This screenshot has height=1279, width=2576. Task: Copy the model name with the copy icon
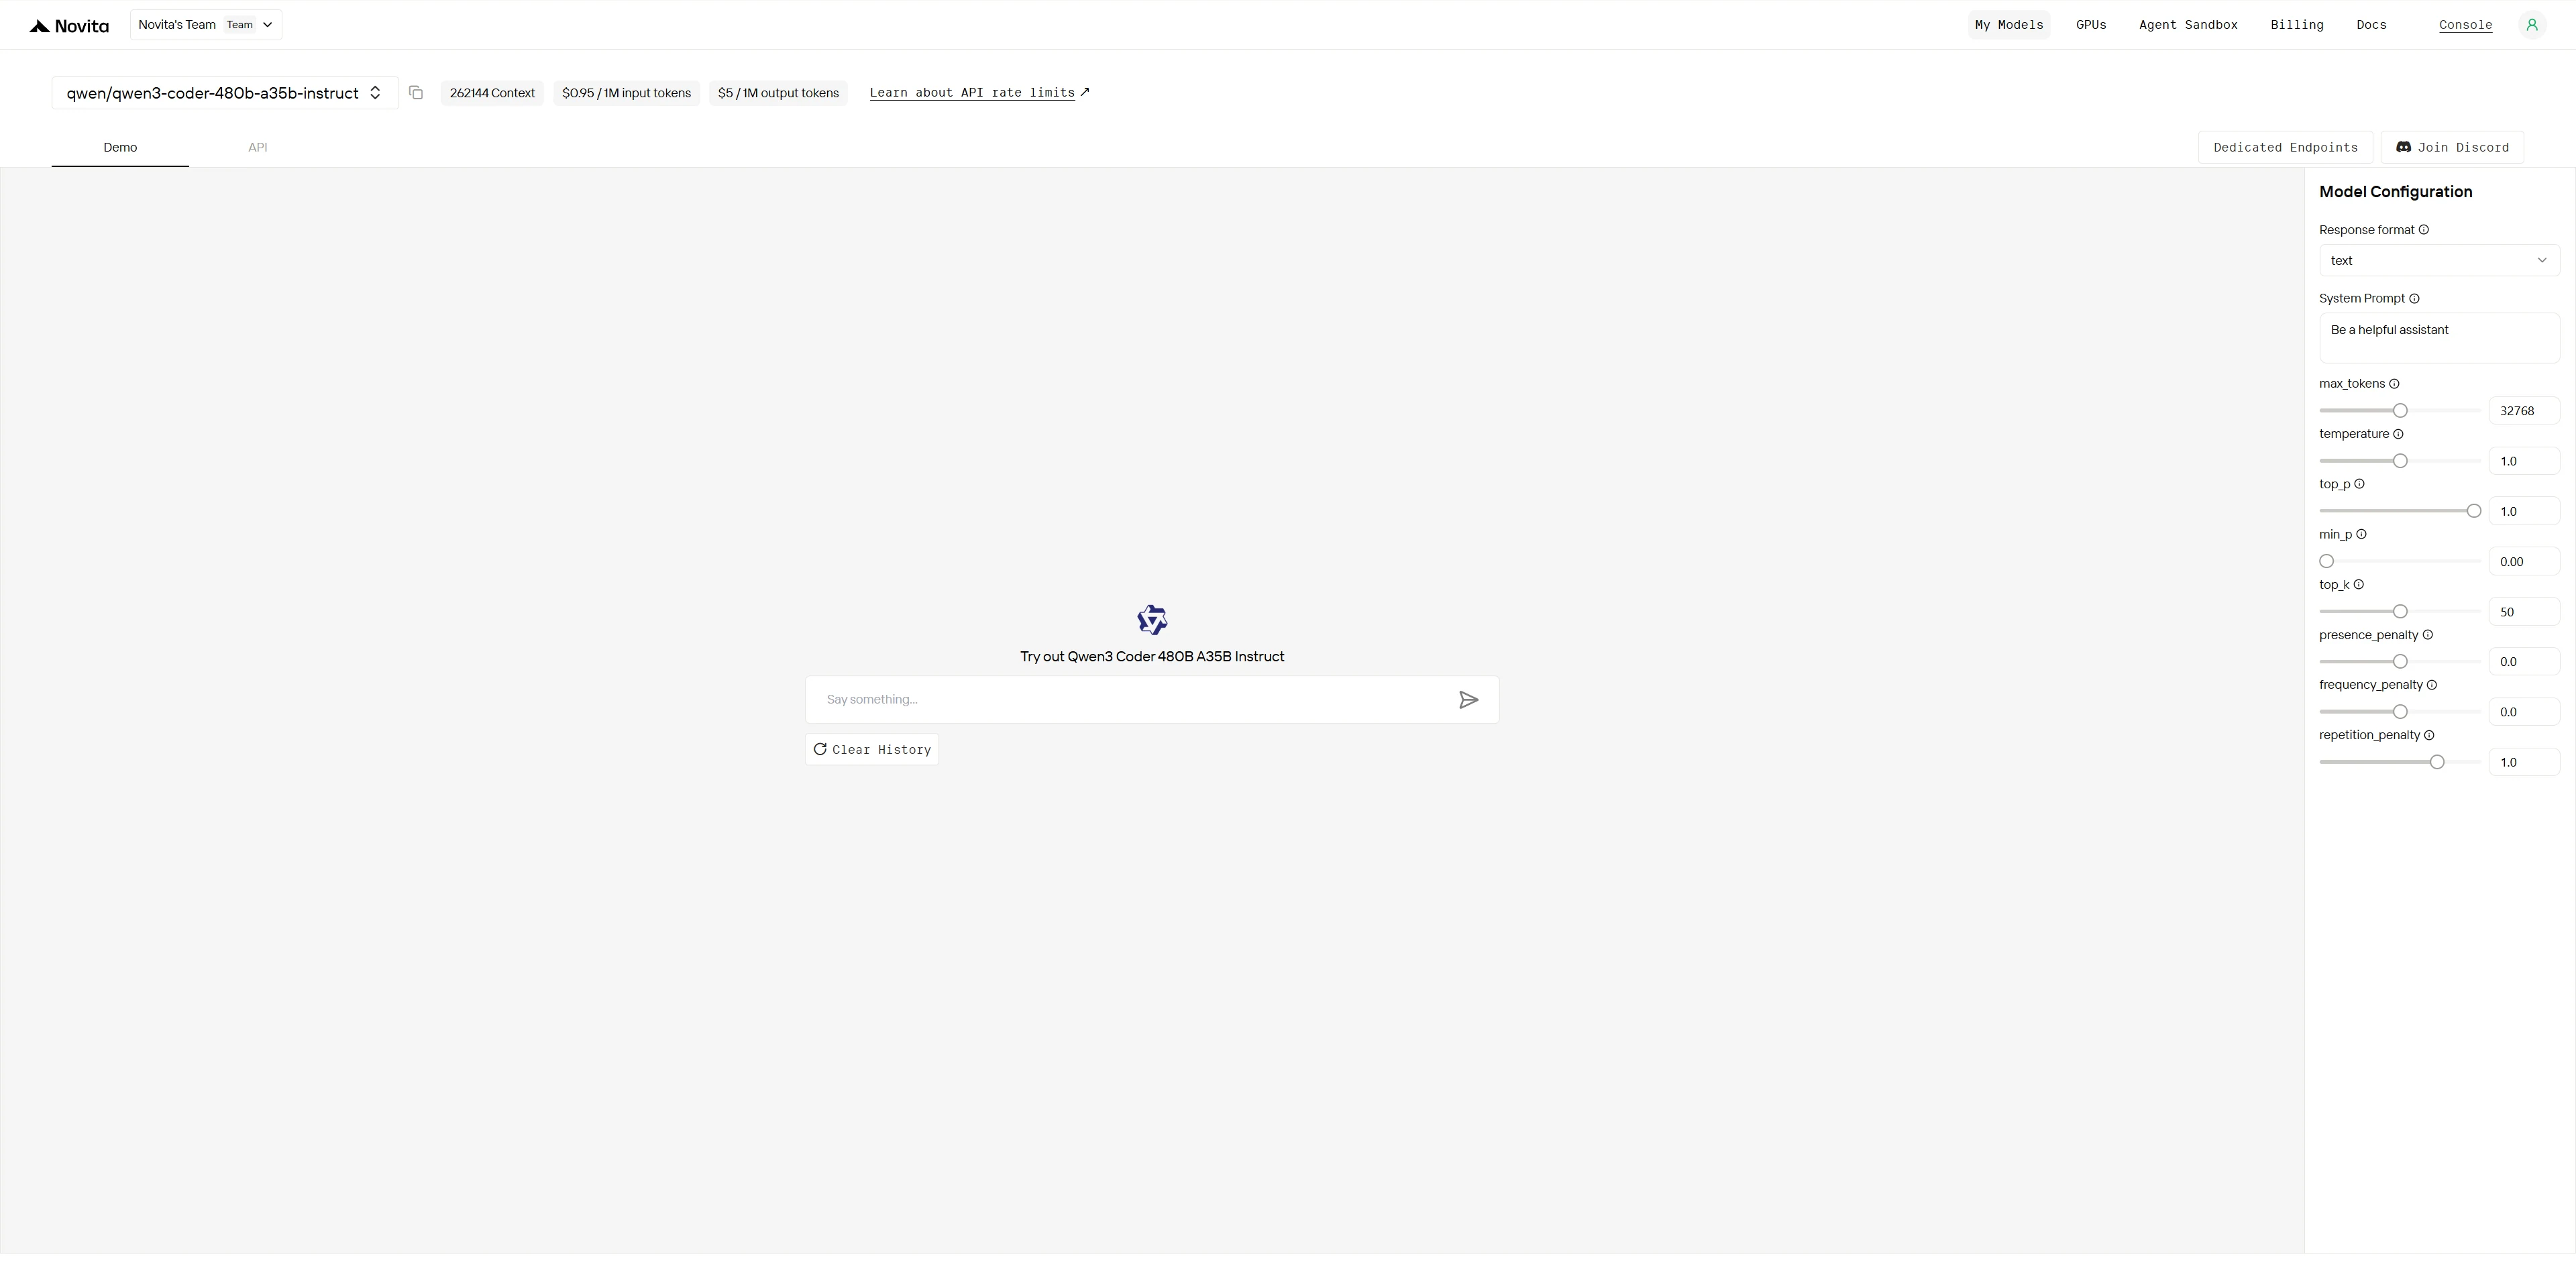(416, 93)
